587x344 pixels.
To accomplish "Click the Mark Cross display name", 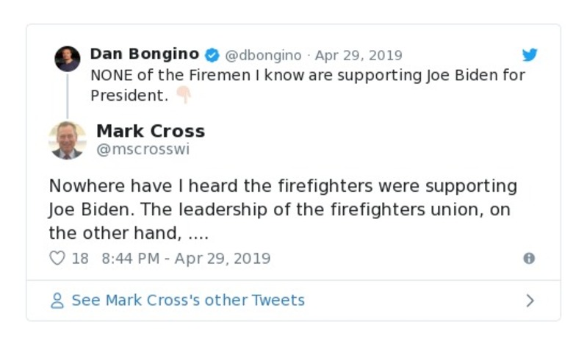I will click(x=151, y=131).
